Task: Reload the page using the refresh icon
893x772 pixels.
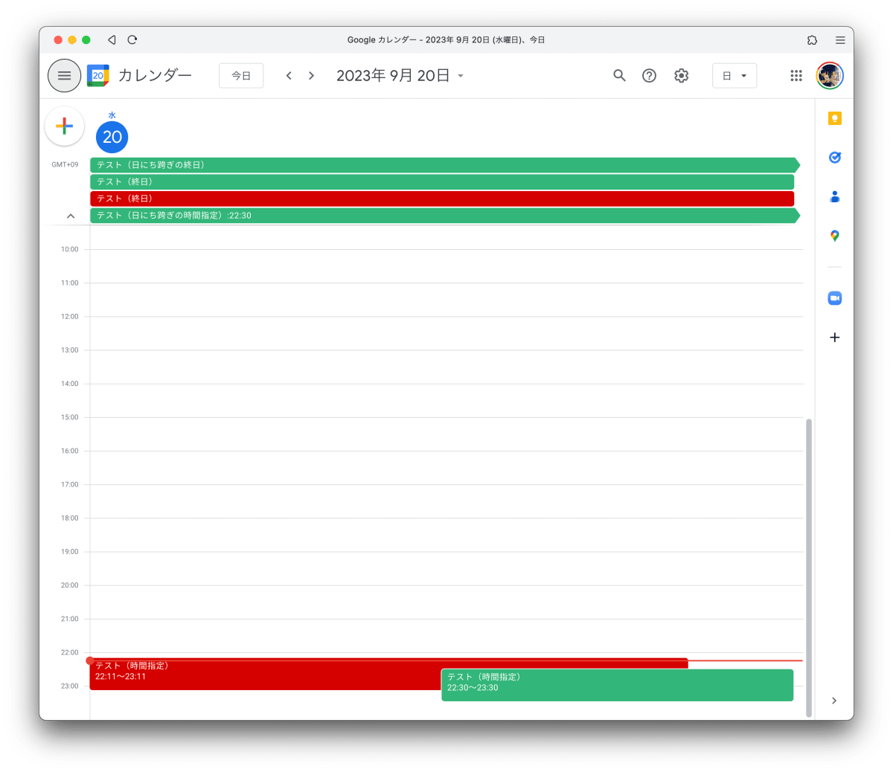Action: (132, 40)
